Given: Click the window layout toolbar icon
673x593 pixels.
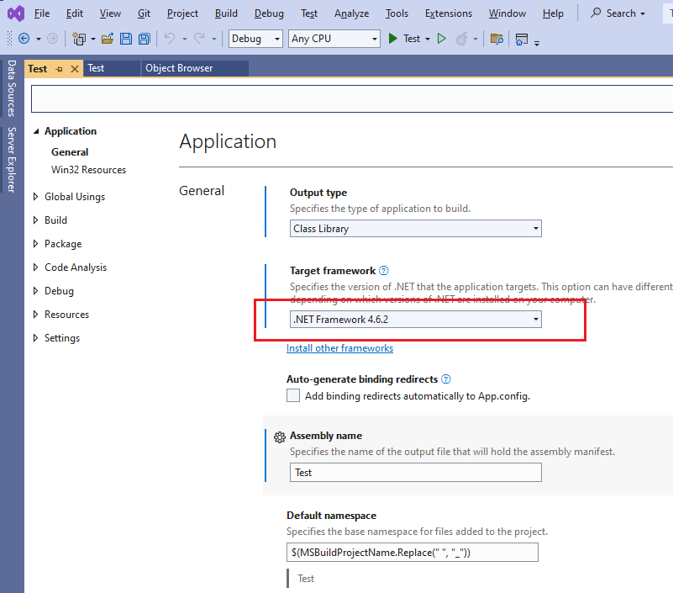Looking at the screenshot, I should (522, 39).
